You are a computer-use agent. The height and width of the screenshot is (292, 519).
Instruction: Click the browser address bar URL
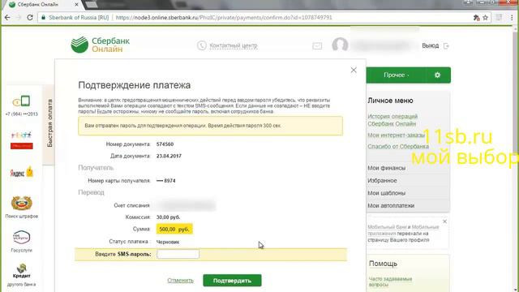coord(224,18)
